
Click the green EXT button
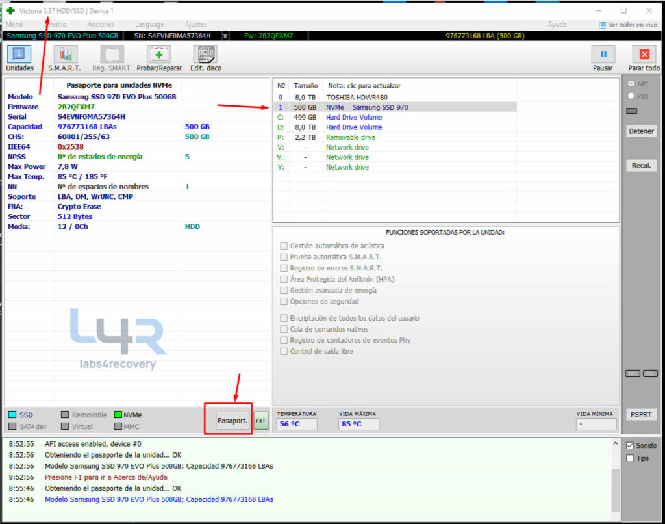(x=261, y=421)
